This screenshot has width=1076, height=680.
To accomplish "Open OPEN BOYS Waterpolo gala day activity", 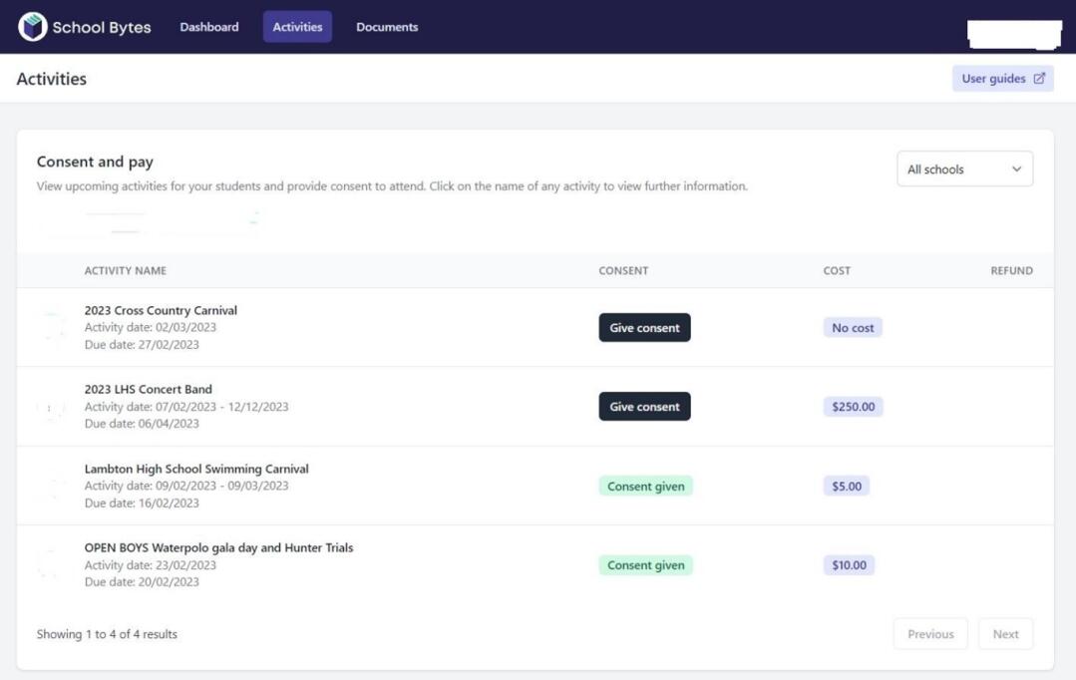I will [218, 547].
